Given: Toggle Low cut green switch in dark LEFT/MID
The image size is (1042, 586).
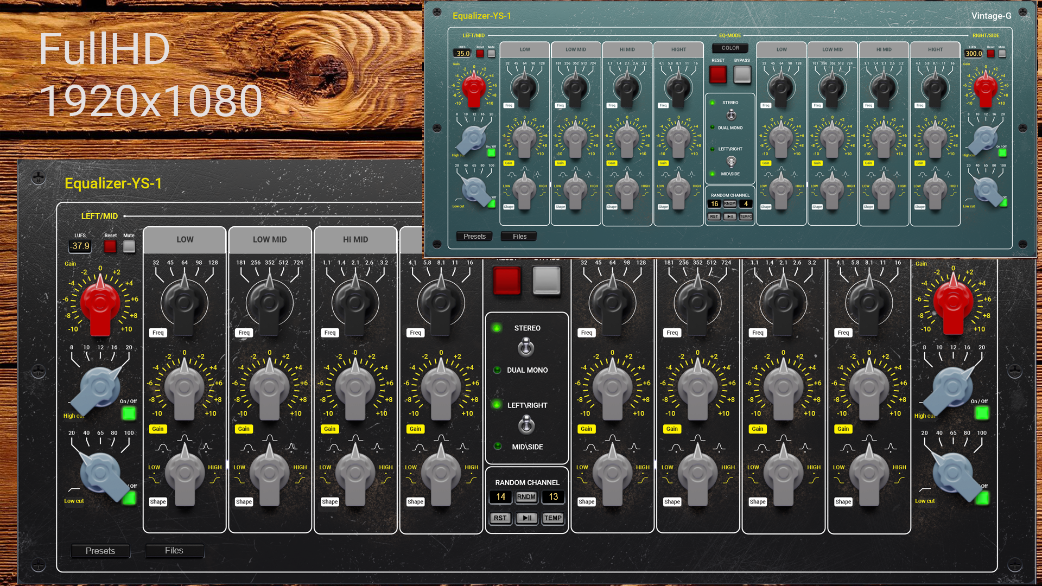Looking at the screenshot, I should [129, 498].
